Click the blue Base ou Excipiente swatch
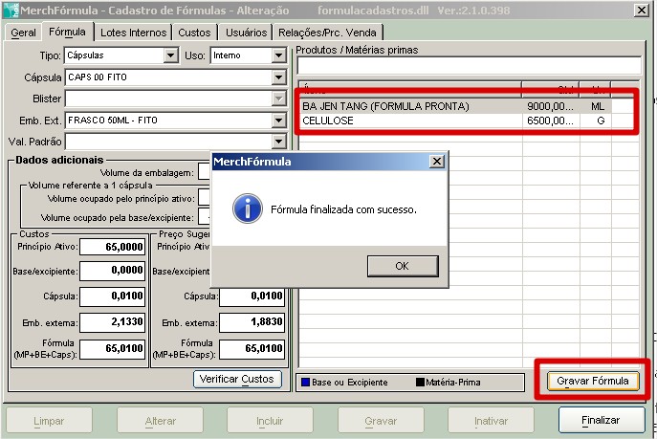This screenshot has height=439, width=657. coord(305,383)
